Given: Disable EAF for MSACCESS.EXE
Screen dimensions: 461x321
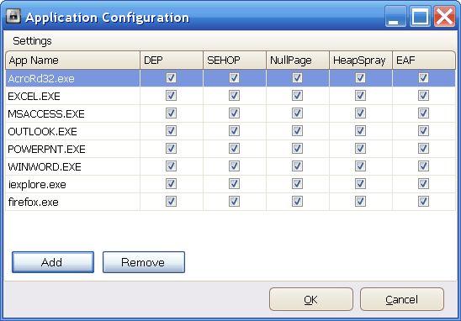Looking at the screenshot, I should click(423, 113).
